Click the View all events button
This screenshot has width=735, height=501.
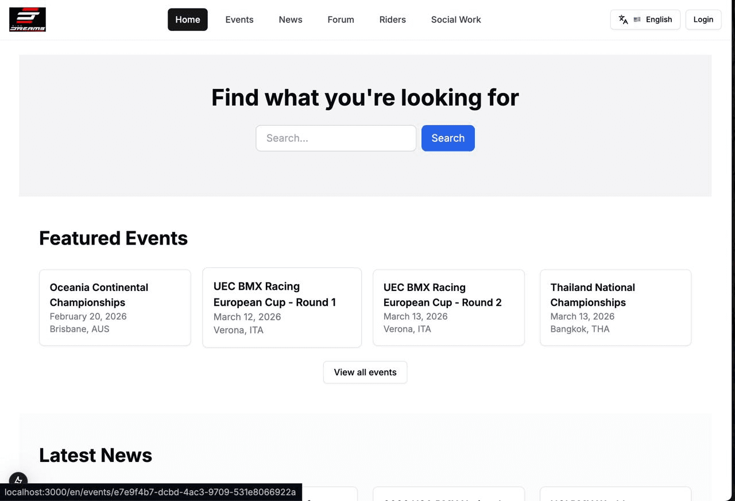coord(365,372)
